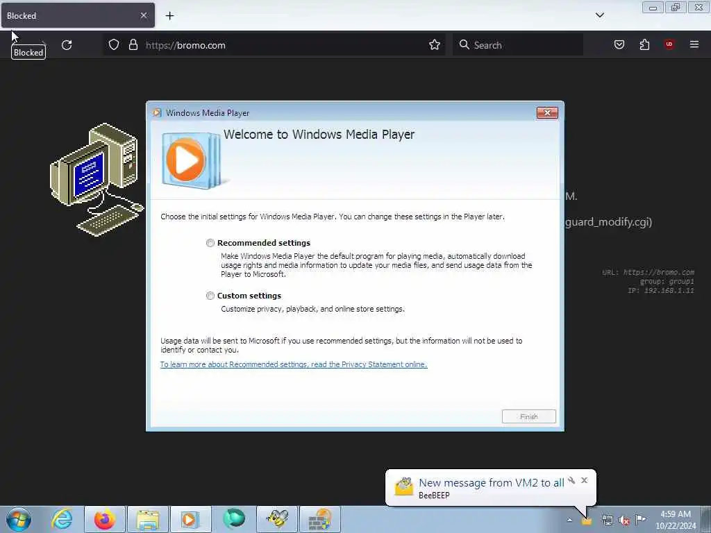Viewport: 711px width, 533px height.
Task: Open the Extensions puzzle icon
Action: click(x=644, y=44)
